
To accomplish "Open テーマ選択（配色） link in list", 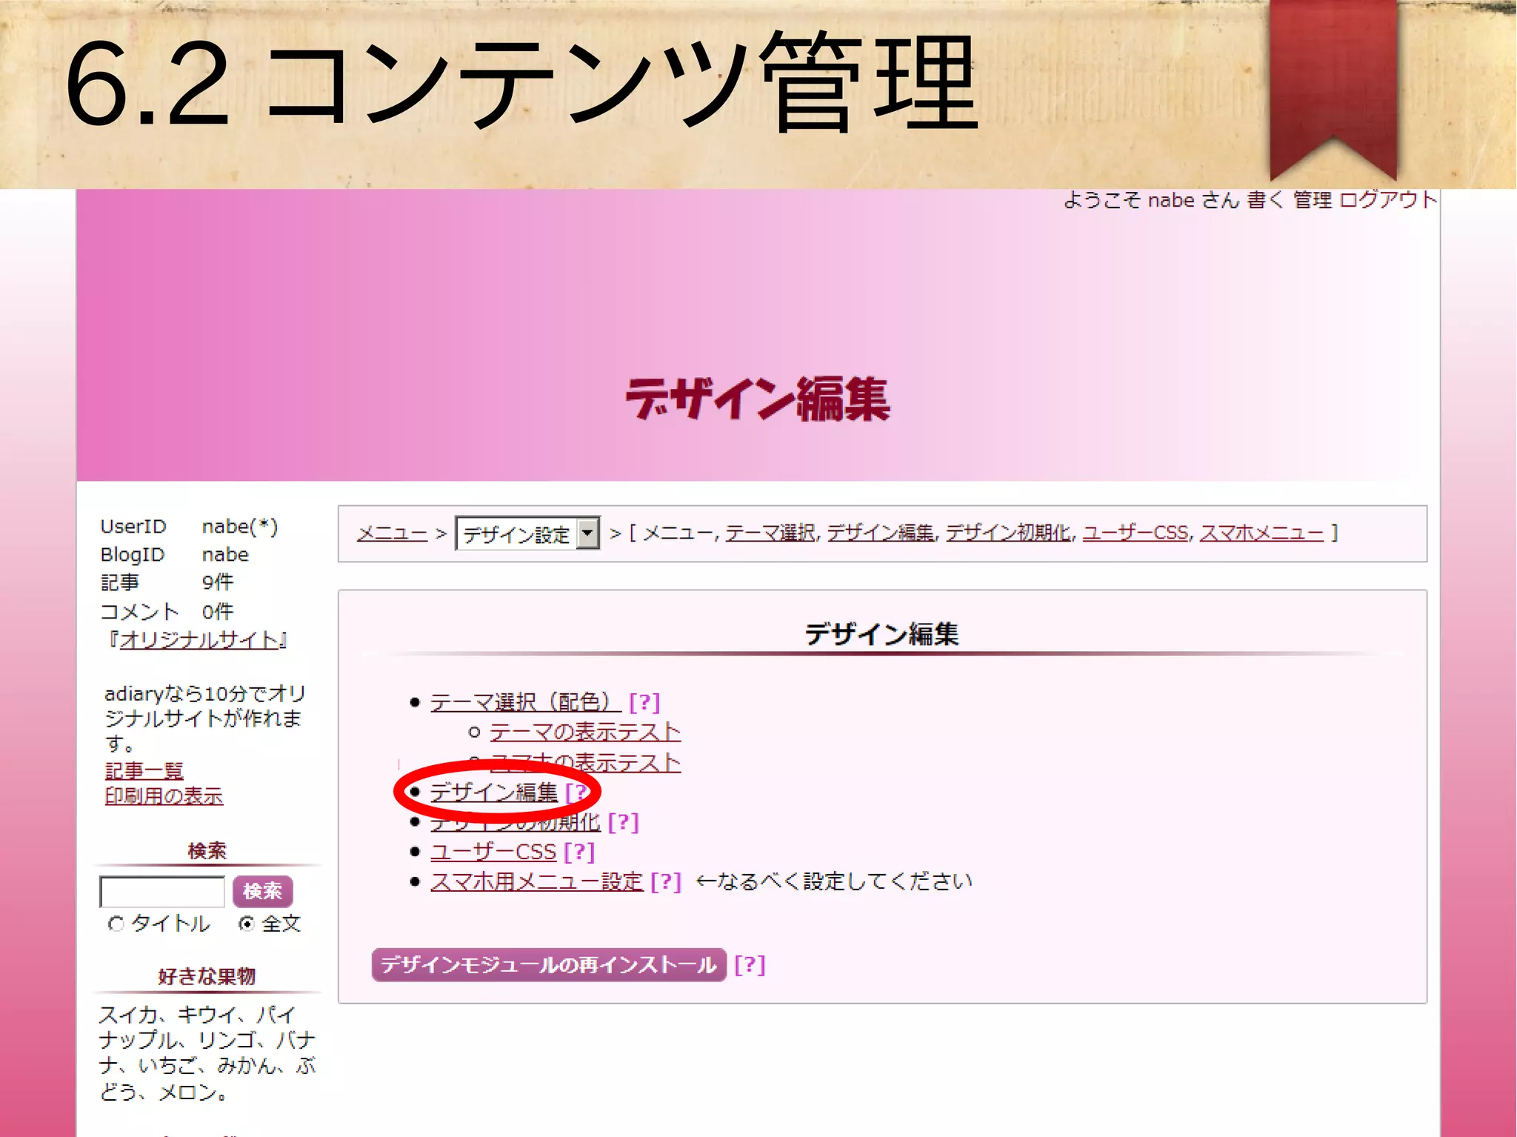I will coord(526,701).
